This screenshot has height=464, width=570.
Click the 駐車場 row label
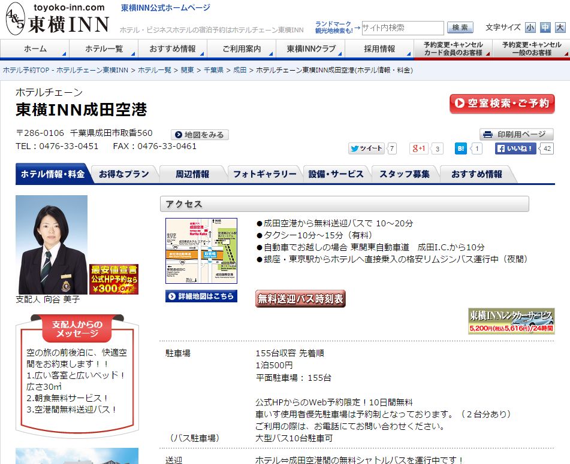[178, 353]
